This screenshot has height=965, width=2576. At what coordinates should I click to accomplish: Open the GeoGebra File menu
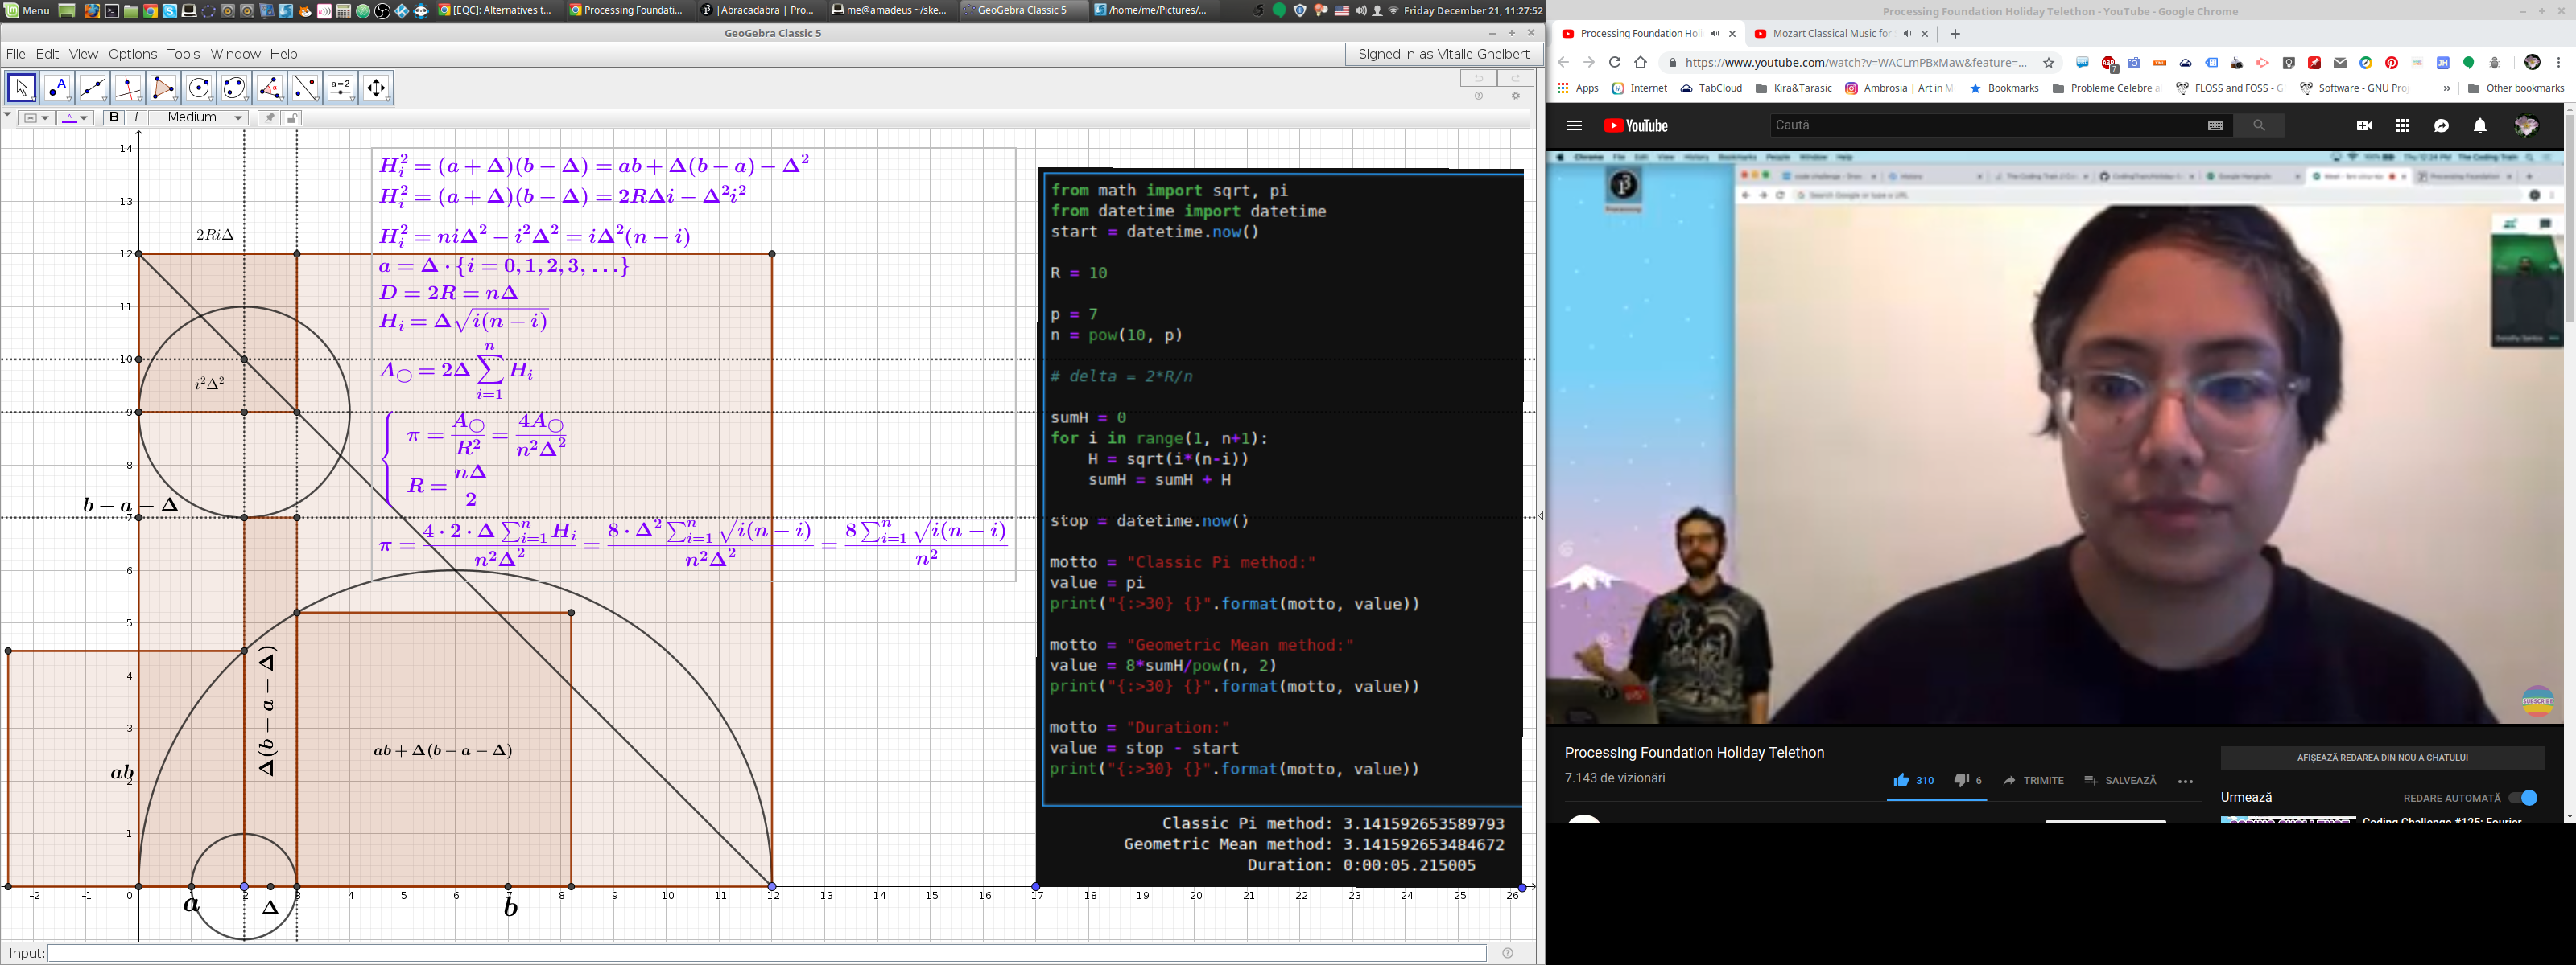click(16, 54)
